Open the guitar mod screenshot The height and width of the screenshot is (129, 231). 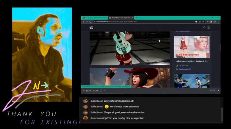coord(130,48)
